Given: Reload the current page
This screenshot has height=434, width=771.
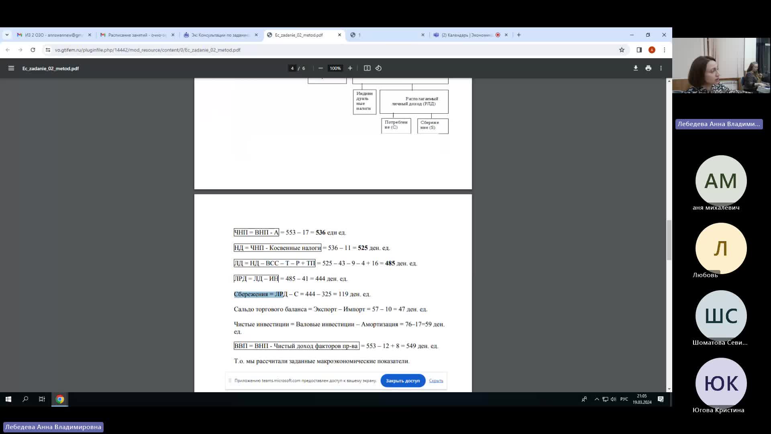Looking at the screenshot, I should pos(33,50).
